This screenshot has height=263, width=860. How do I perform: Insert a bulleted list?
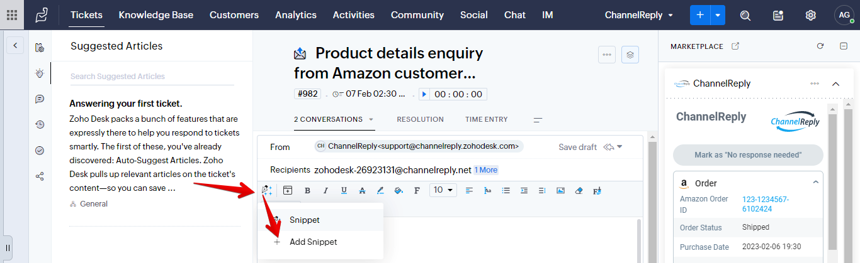pos(506,190)
